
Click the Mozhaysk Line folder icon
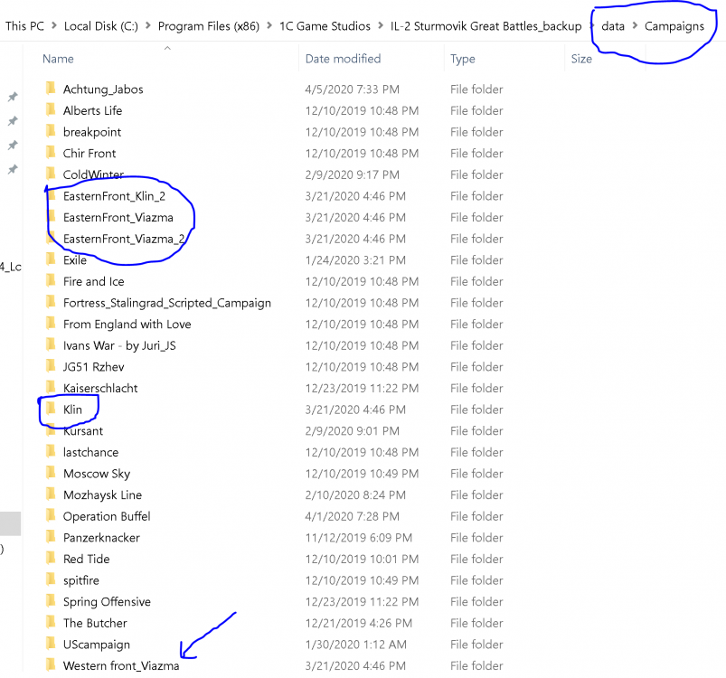tap(51, 494)
